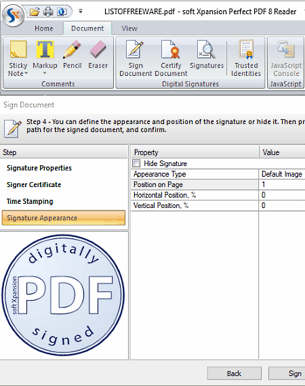The height and width of the screenshot is (386, 305).
Task: Open the Certify Document tool
Action: click(171, 58)
